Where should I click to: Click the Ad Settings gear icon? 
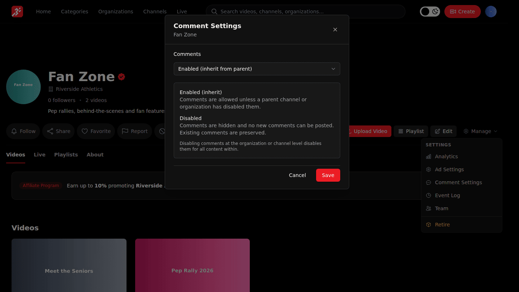(429, 169)
